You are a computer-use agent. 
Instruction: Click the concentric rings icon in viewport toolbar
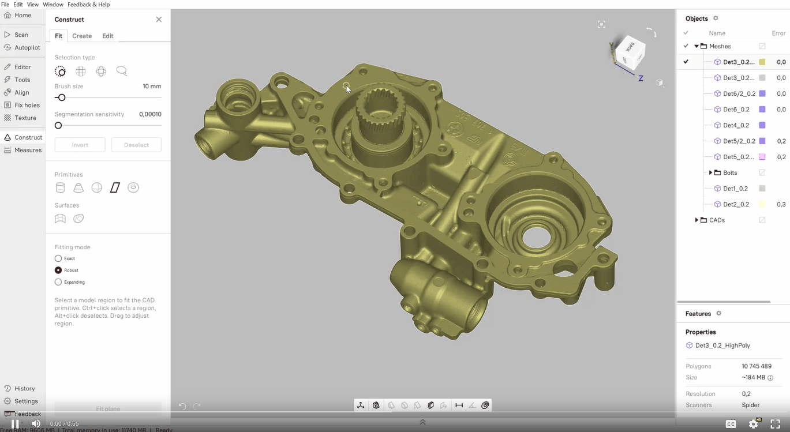pos(485,405)
